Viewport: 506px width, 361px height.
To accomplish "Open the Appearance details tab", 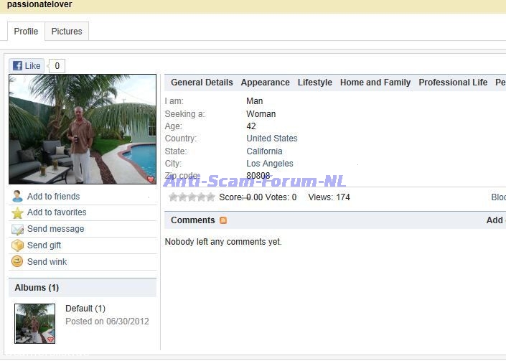I will pos(265,83).
